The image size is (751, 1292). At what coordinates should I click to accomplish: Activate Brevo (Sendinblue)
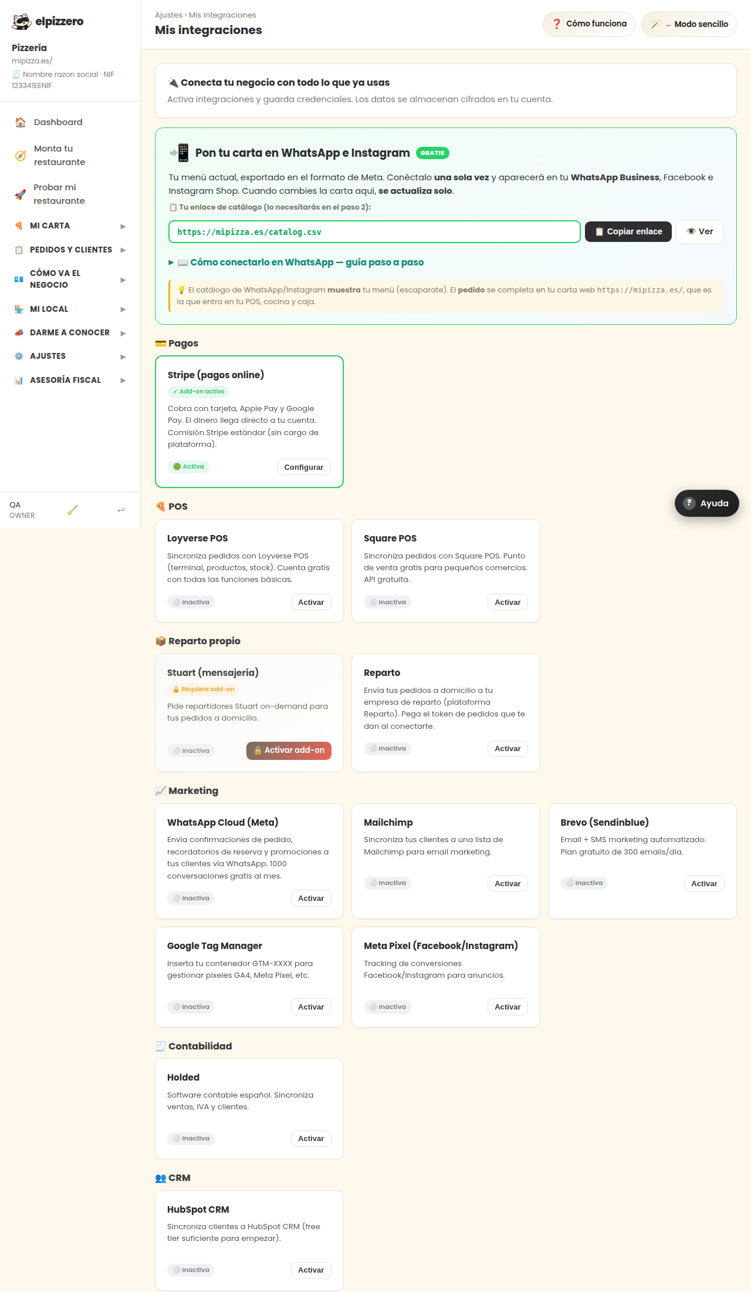pyautogui.click(x=704, y=883)
